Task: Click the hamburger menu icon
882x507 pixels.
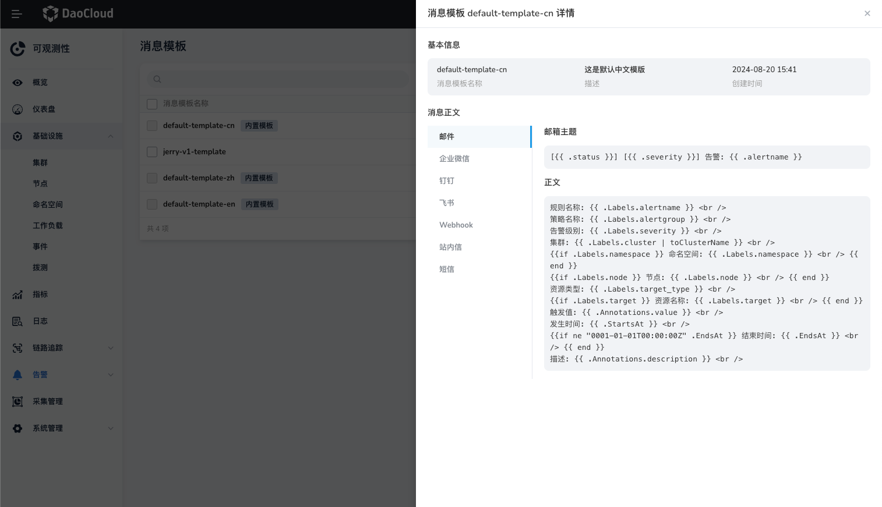Action: tap(16, 14)
